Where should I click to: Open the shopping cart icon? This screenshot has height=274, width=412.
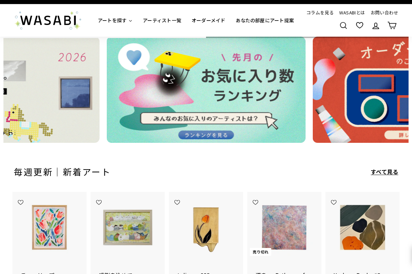(392, 25)
